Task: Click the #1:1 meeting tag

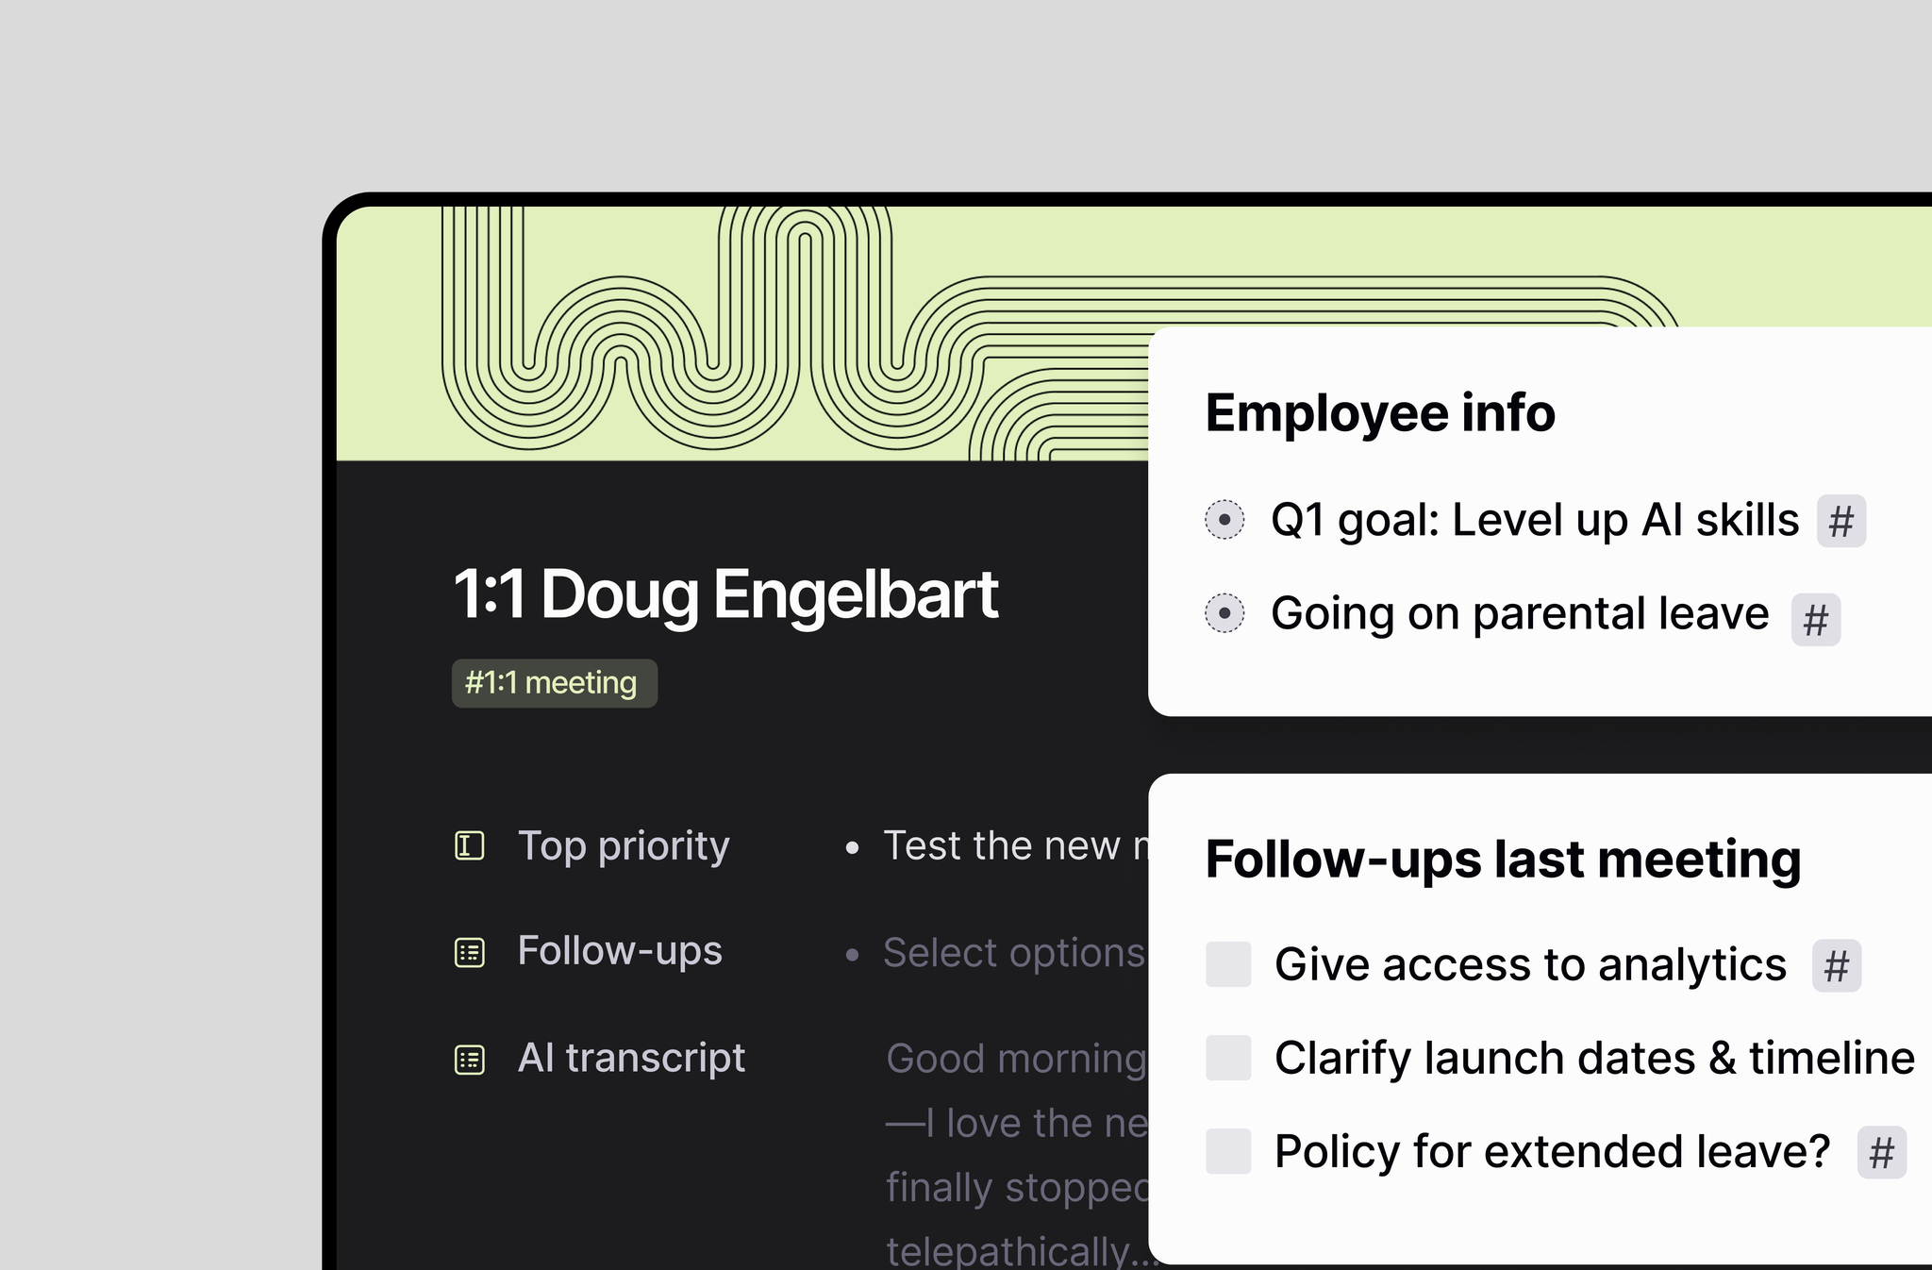Action: click(x=554, y=683)
